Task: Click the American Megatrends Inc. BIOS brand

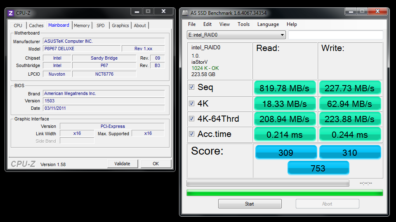Action: (x=104, y=93)
